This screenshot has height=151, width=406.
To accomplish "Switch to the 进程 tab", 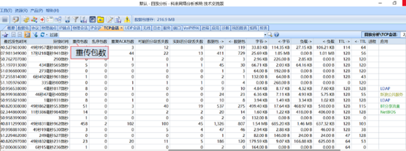I will click(x=205, y=28).
